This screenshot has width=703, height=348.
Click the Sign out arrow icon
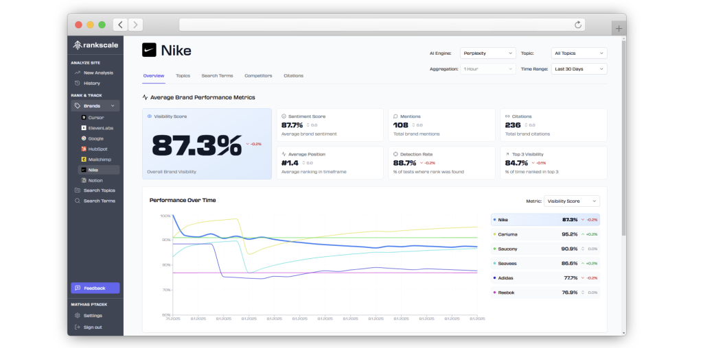click(77, 327)
